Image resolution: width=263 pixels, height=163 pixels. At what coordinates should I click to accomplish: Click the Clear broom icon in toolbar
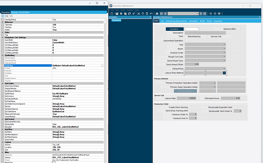(133, 14)
